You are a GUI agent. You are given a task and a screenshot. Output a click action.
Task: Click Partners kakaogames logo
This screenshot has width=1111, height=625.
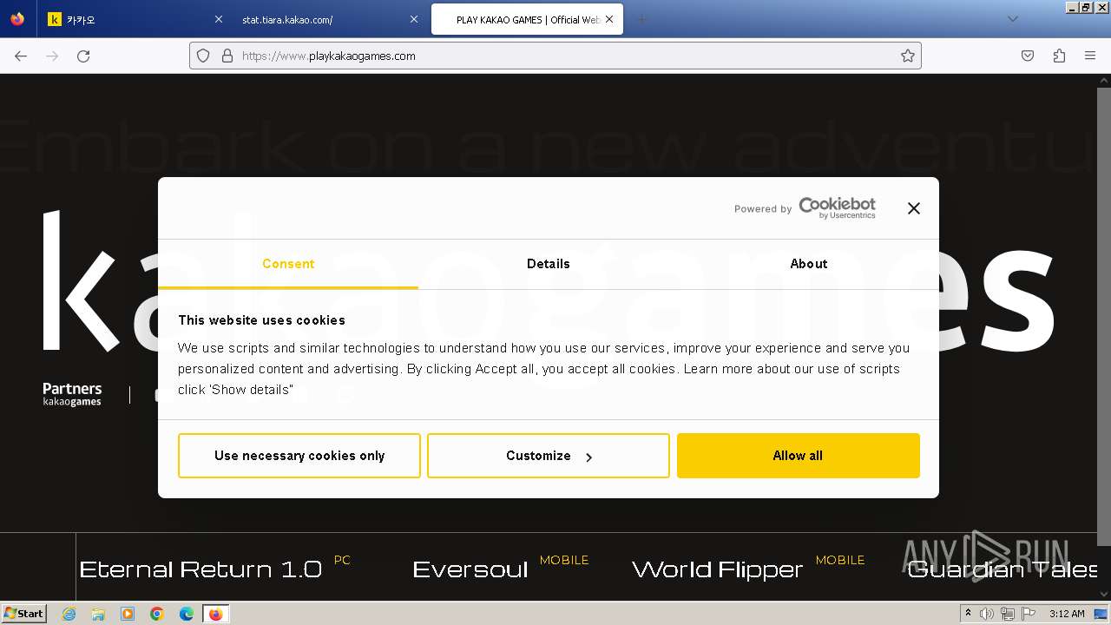(x=72, y=394)
